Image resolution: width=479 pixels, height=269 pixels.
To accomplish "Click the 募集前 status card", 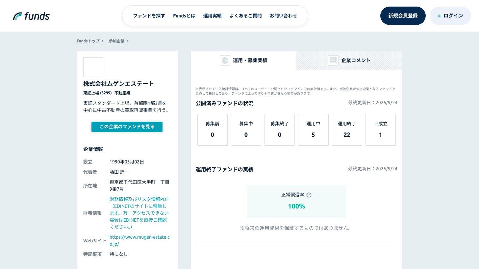I will [213, 130].
